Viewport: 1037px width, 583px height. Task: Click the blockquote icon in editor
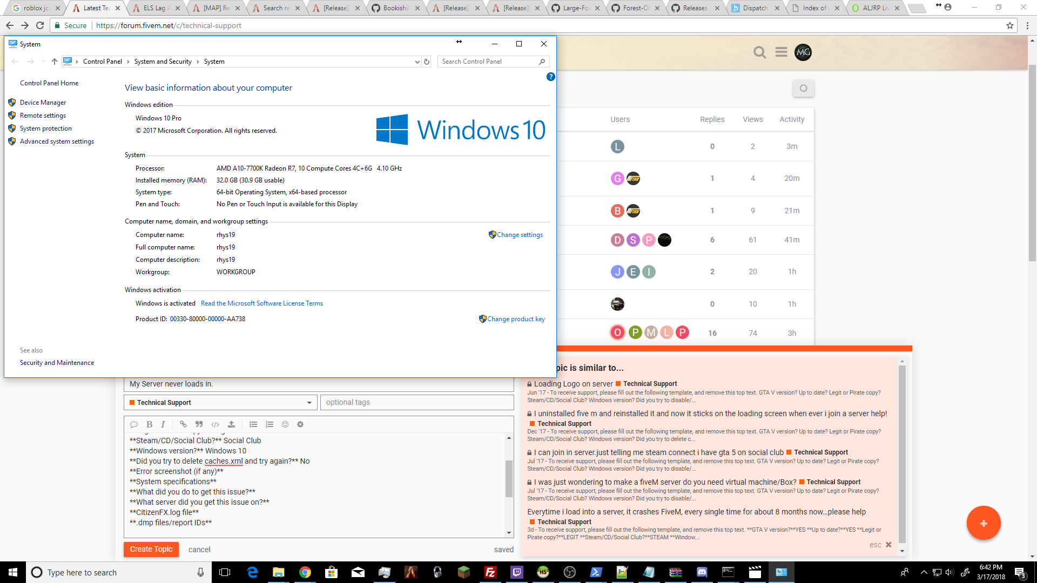[x=199, y=424]
